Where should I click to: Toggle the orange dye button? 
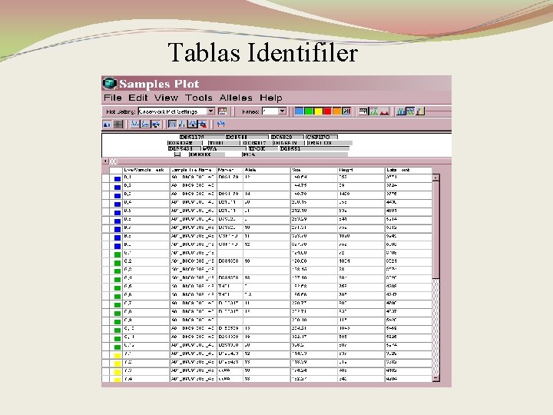point(337,111)
